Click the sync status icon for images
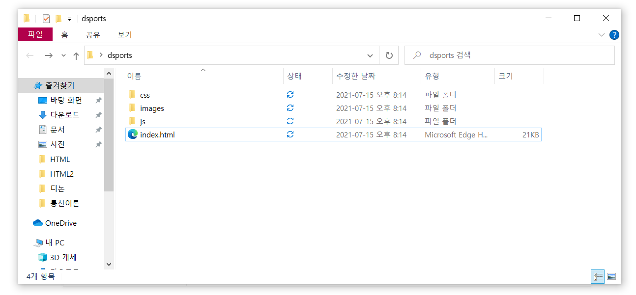This screenshot has width=636, height=295. click(x=290, y=108)
